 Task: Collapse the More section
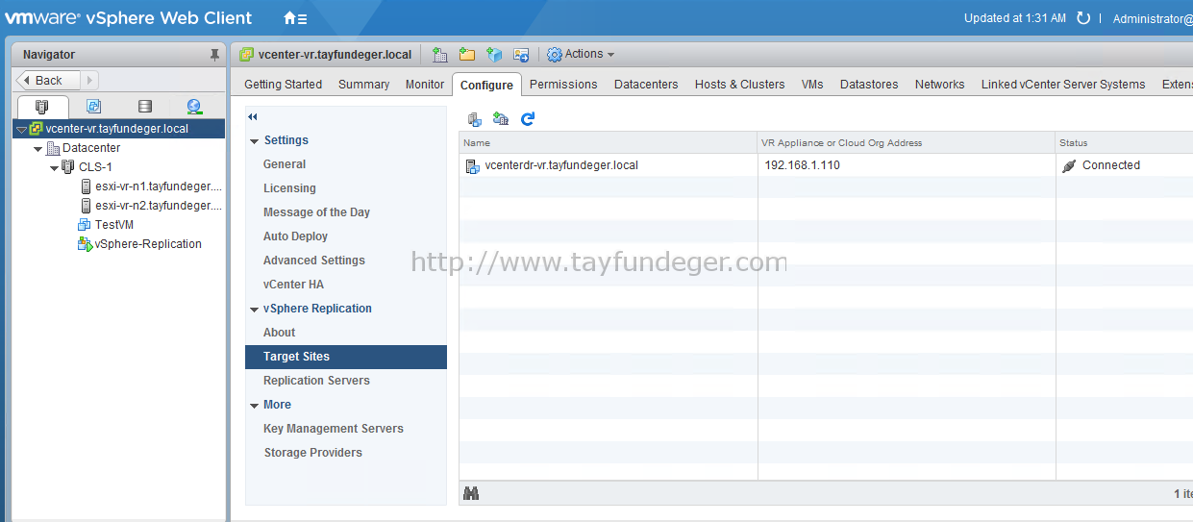(254, 405)
